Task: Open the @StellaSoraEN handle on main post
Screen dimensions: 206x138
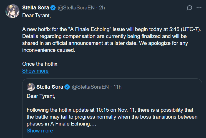Action: (76, 8)
